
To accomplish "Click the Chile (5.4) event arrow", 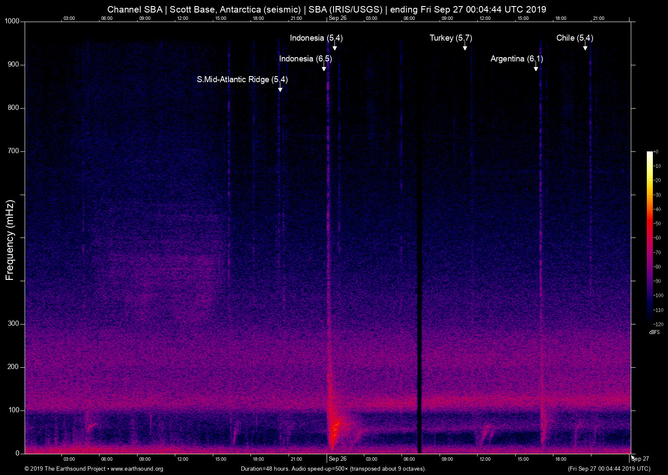I will [x=585, y=47].
